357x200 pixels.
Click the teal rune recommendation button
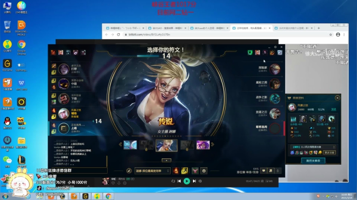click(x=313, y=161)
